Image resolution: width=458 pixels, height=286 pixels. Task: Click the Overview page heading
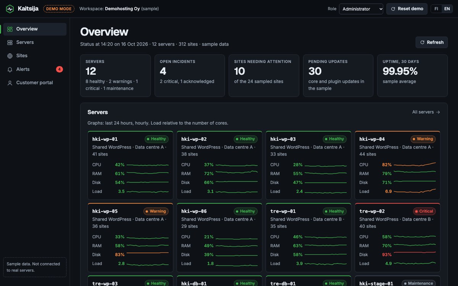[104, 32]
